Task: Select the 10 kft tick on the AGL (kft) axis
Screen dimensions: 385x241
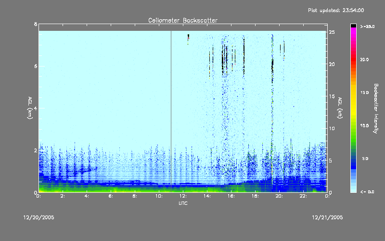Action: (332, 128)
